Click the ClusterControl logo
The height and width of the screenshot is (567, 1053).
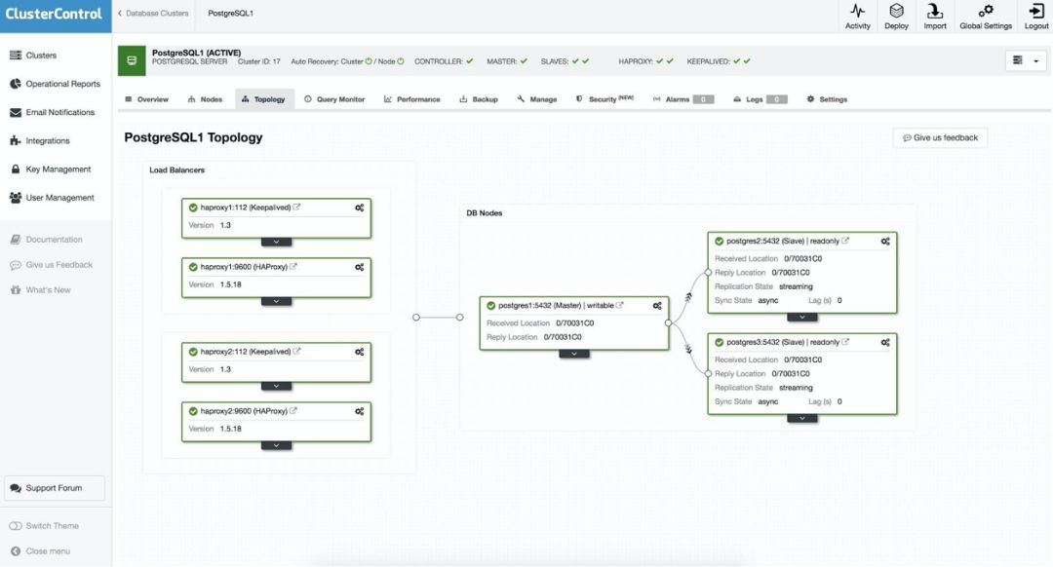[54, 14]
